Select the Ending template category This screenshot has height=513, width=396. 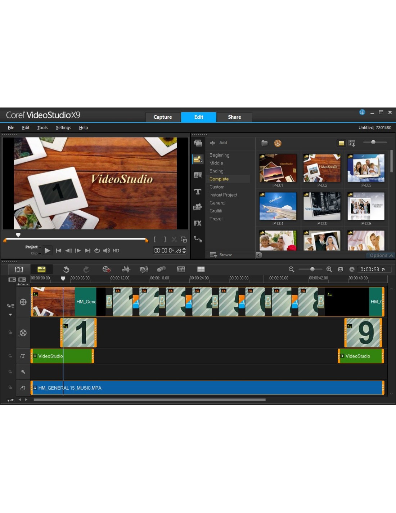click(x=216, y=171)
